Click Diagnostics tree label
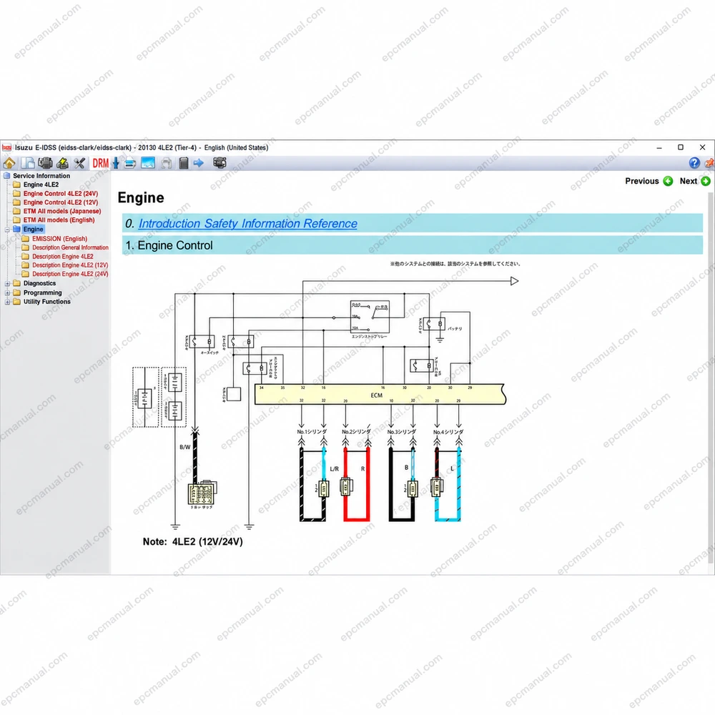Image resolution: width=715 pixels, height=715 pixels. tap(39, 283)
